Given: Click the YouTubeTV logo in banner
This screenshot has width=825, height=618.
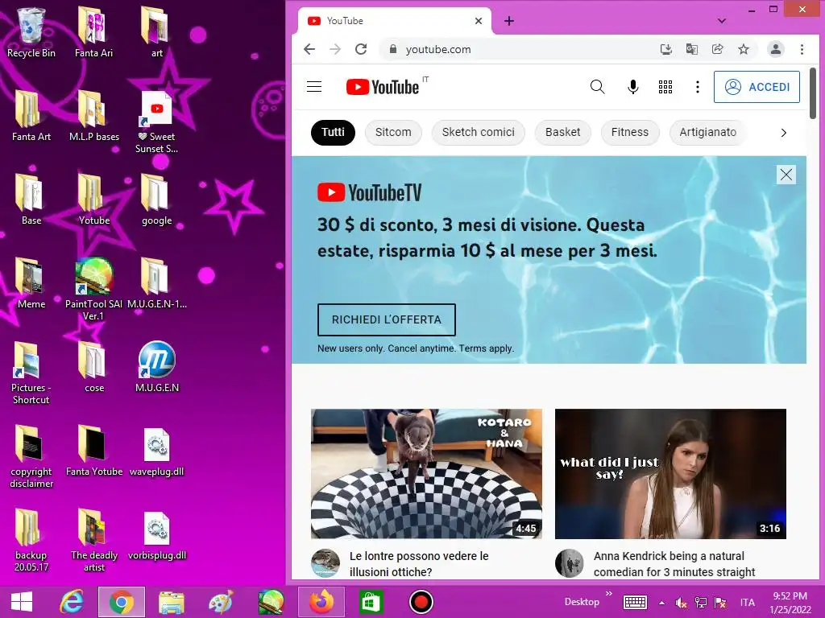Looking at the screenshot, I should [369, 193].
